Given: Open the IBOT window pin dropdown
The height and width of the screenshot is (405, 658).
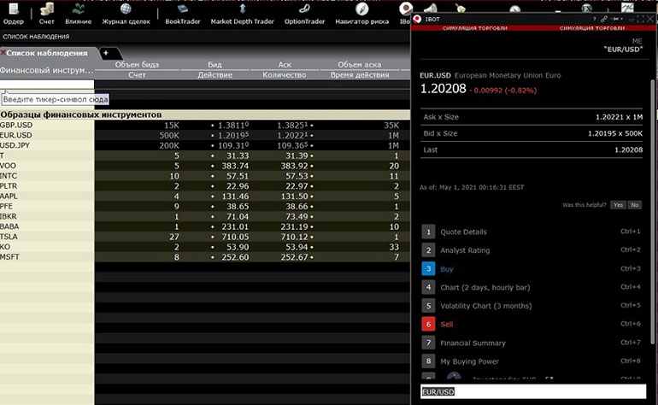Looking at the screenshot, I should coord(617,19).
